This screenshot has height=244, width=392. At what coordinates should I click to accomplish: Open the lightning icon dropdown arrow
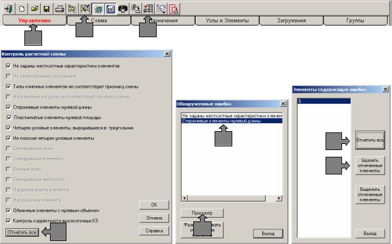(164, 12)
